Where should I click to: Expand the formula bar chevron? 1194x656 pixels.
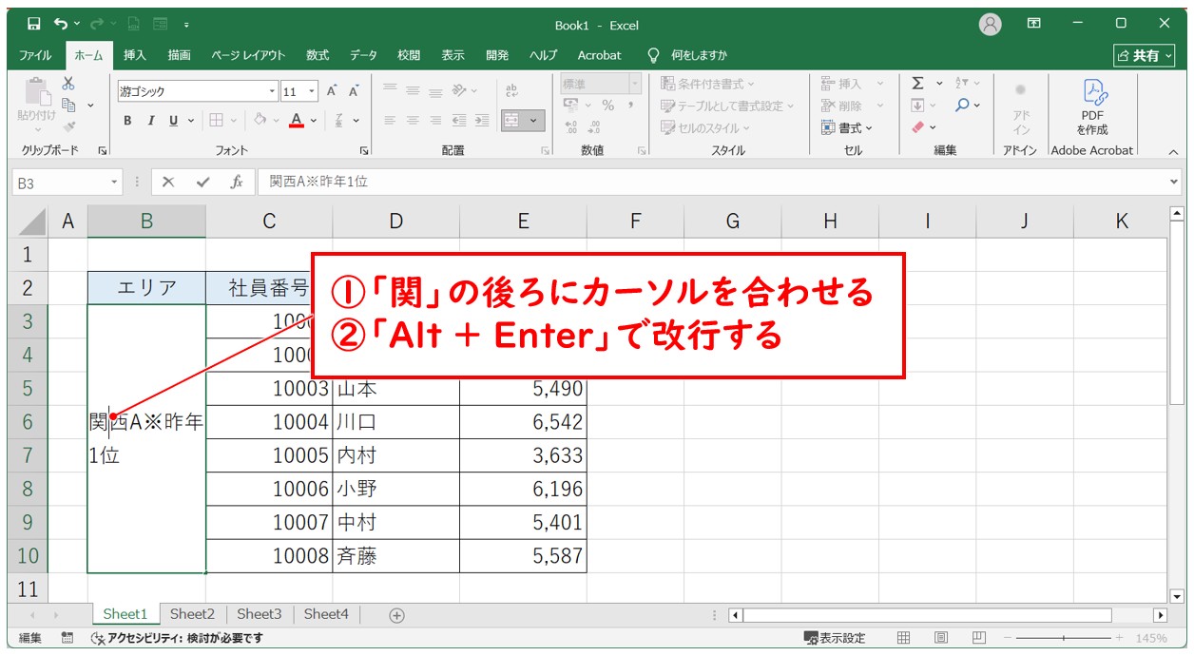[1175, 182]
